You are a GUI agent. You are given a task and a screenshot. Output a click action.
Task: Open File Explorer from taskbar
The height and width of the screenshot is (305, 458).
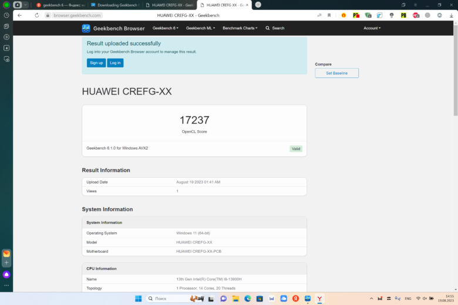tap(235, 299)
